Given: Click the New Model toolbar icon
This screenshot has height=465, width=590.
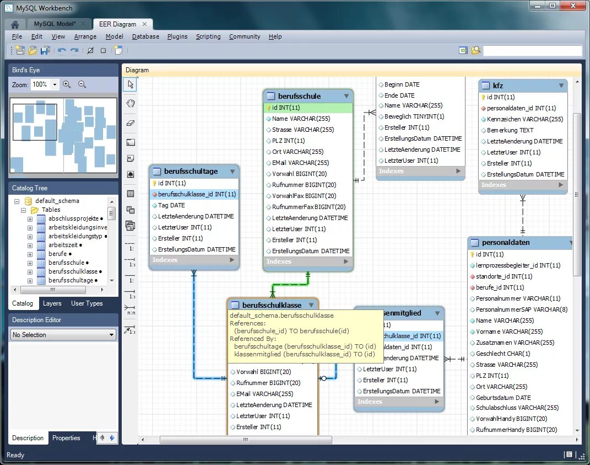Looking at the screenshot, I should click(x=20, y=50).
